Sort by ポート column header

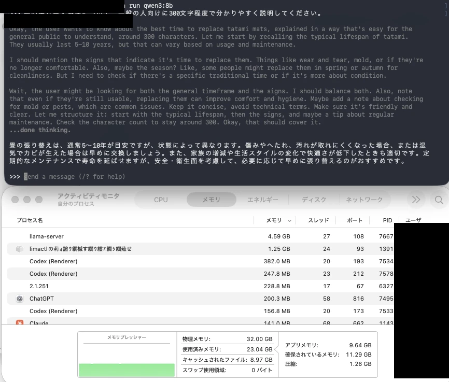pos(355,220)
